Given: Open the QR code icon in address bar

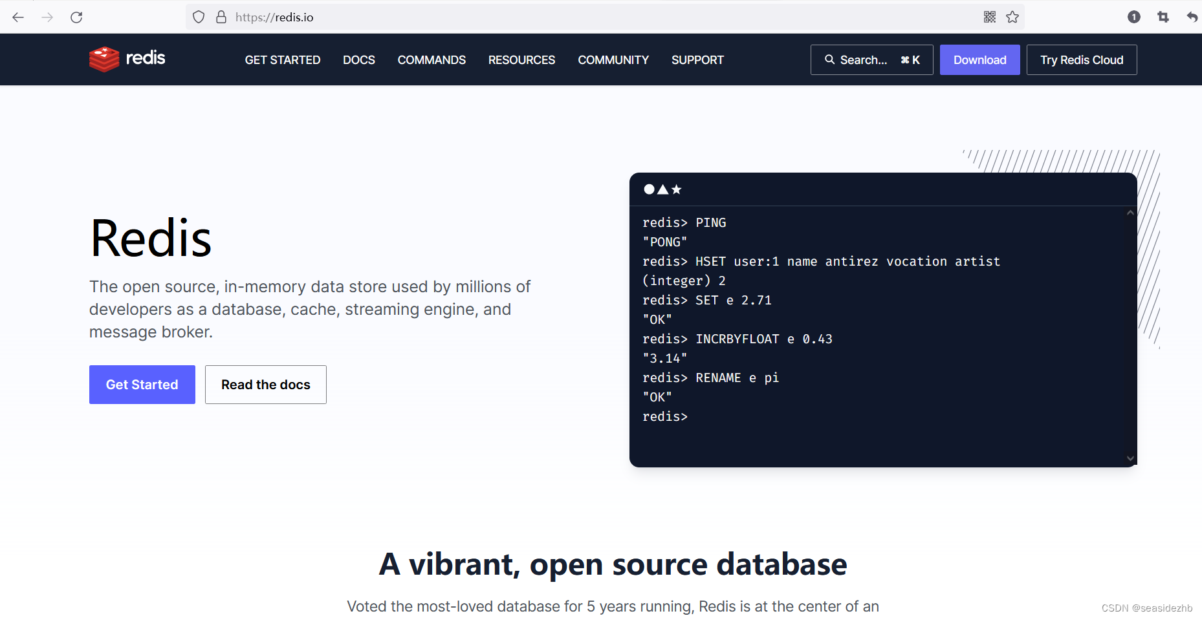Looking at the screenshot, I should click(x=990, y=17).
